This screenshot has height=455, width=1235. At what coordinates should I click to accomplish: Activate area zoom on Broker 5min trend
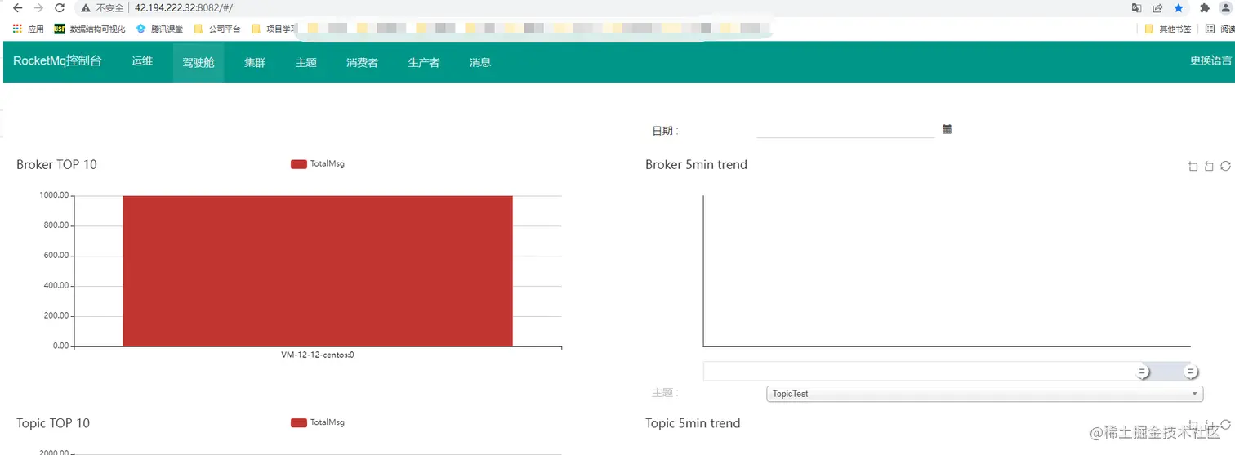(1193, 166)
